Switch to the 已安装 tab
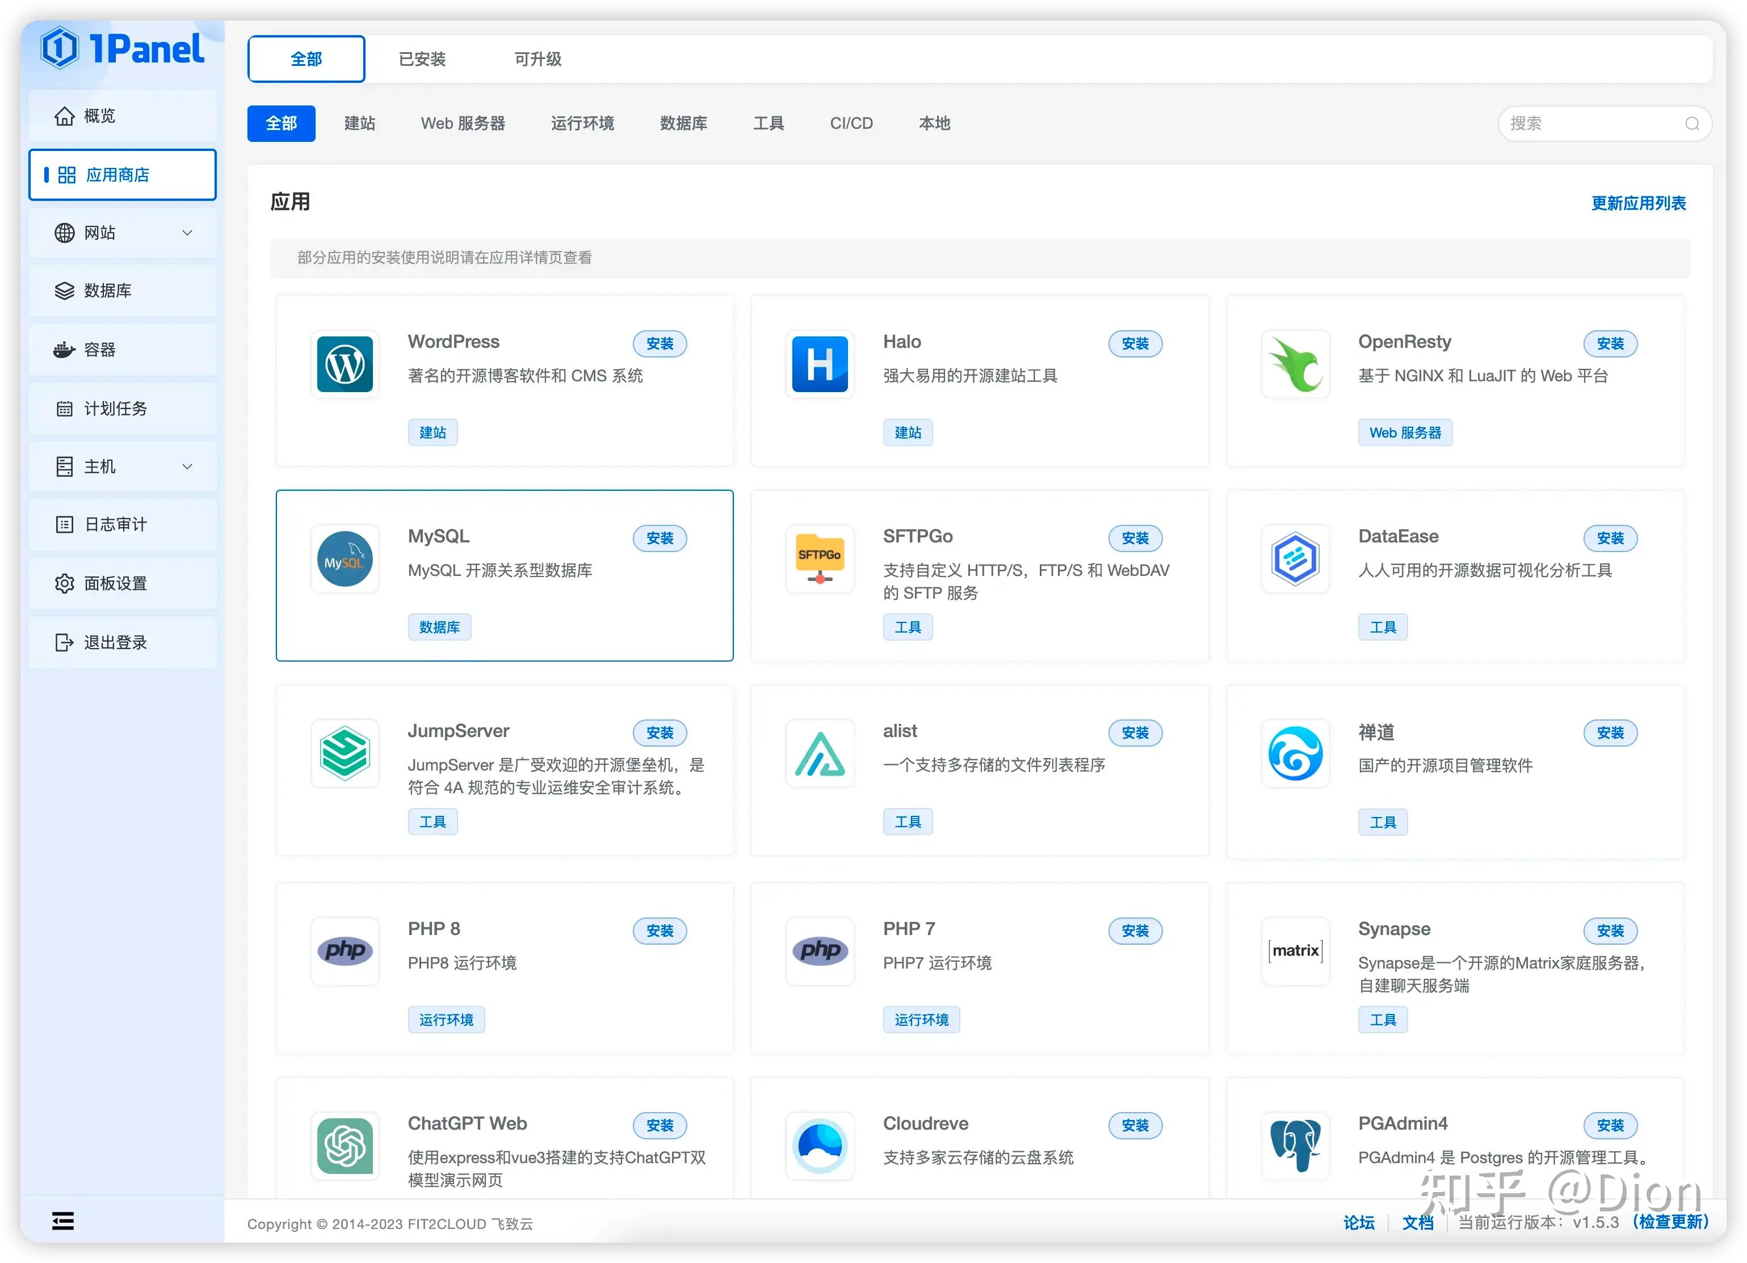The image size is (1747, 1263). coord(421,58)
